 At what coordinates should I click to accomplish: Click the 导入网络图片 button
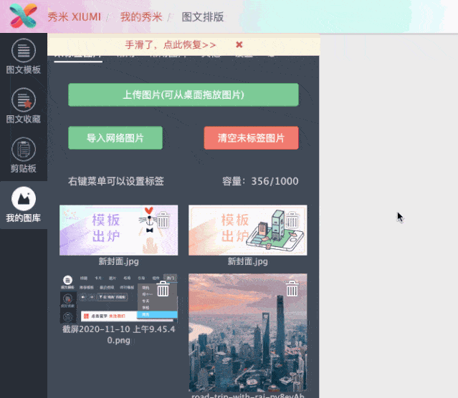115,137
